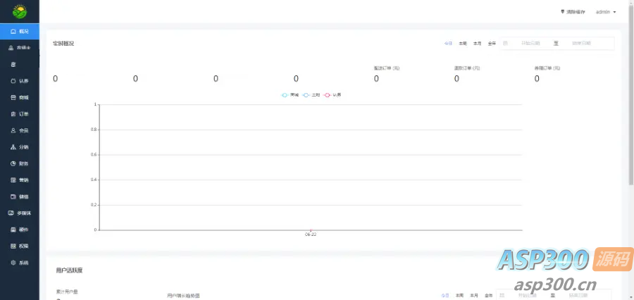634x300 pixels.
Task: Open the 认养 sidebar section
Action: coord(20,81)
